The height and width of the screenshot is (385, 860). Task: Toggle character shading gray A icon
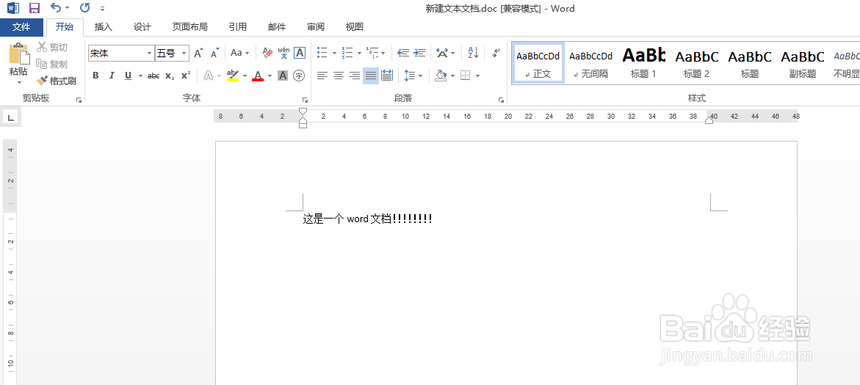[x=283, y=76]
